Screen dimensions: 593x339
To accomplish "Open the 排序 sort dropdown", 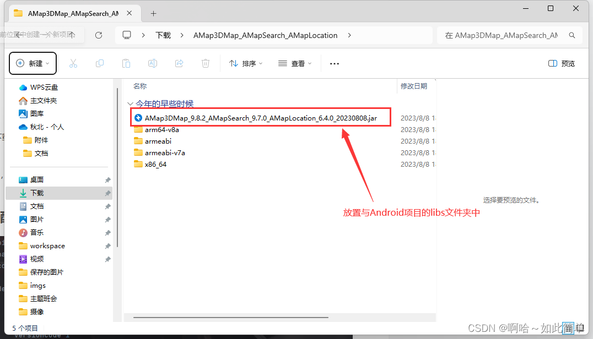I will pos(246,63).
